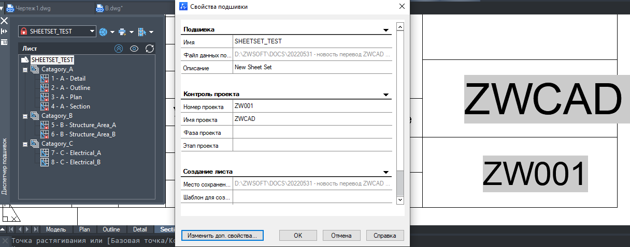This screenshot has width=630, height=247.
Task: Collapse the Контроль проекта section
Action: (x=385, y=95)
